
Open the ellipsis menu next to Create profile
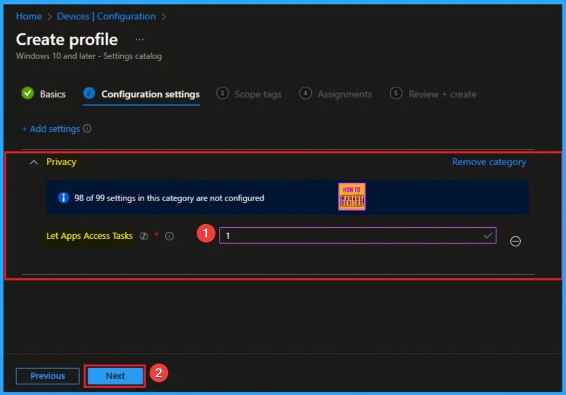140,40
